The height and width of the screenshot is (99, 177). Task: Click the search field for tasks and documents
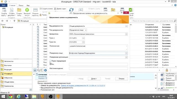[153, 21]
